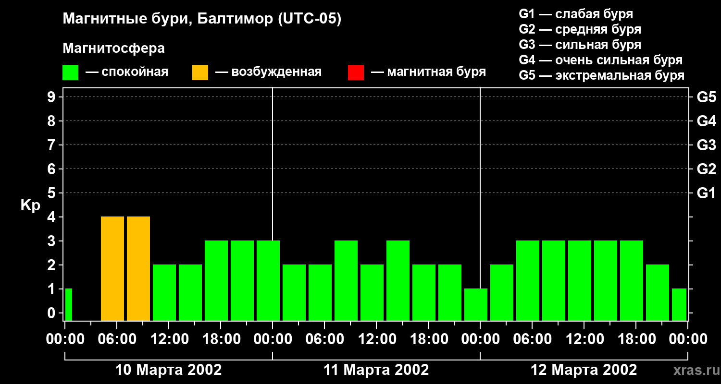Click the line "G1 — слабая буря"
The image size is (721, 384).
(x=576, y=14)
